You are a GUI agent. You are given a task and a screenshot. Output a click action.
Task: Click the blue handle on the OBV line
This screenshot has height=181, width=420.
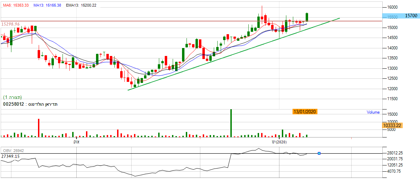pyautogui.click(x=319, y=153)
